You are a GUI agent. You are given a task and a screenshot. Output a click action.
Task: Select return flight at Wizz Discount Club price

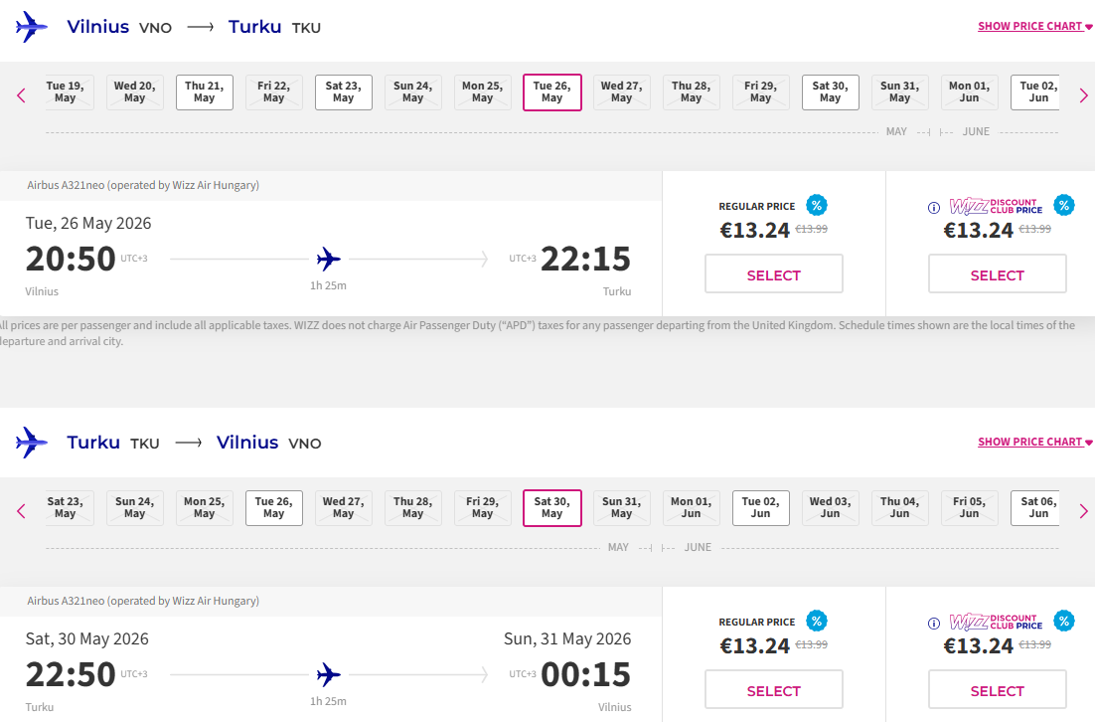[997, 690]
